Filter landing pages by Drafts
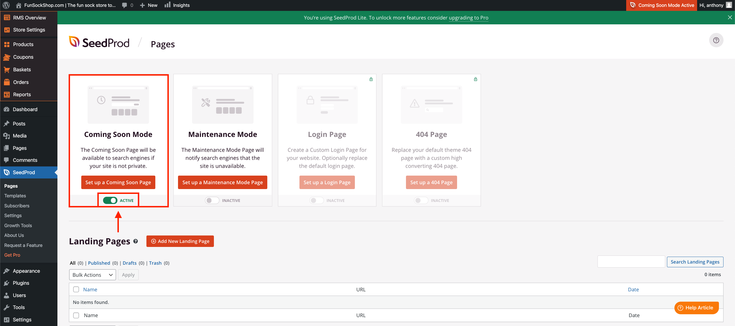735x326 pixels. 129,263
